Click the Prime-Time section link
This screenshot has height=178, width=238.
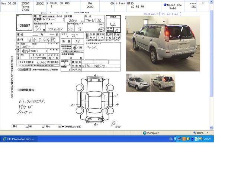point(163,14)
